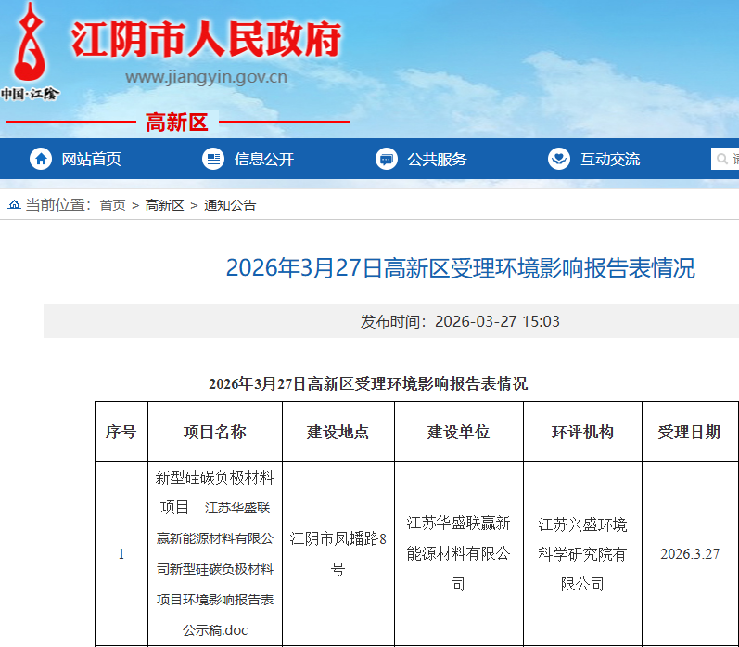This screenshot has width=739, height=647.
Task: Click the 受理日期 column header
Action: [x=690, y=432]
